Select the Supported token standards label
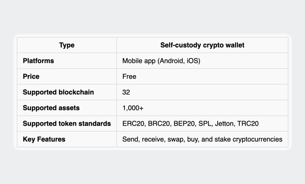 coord(67,123)
